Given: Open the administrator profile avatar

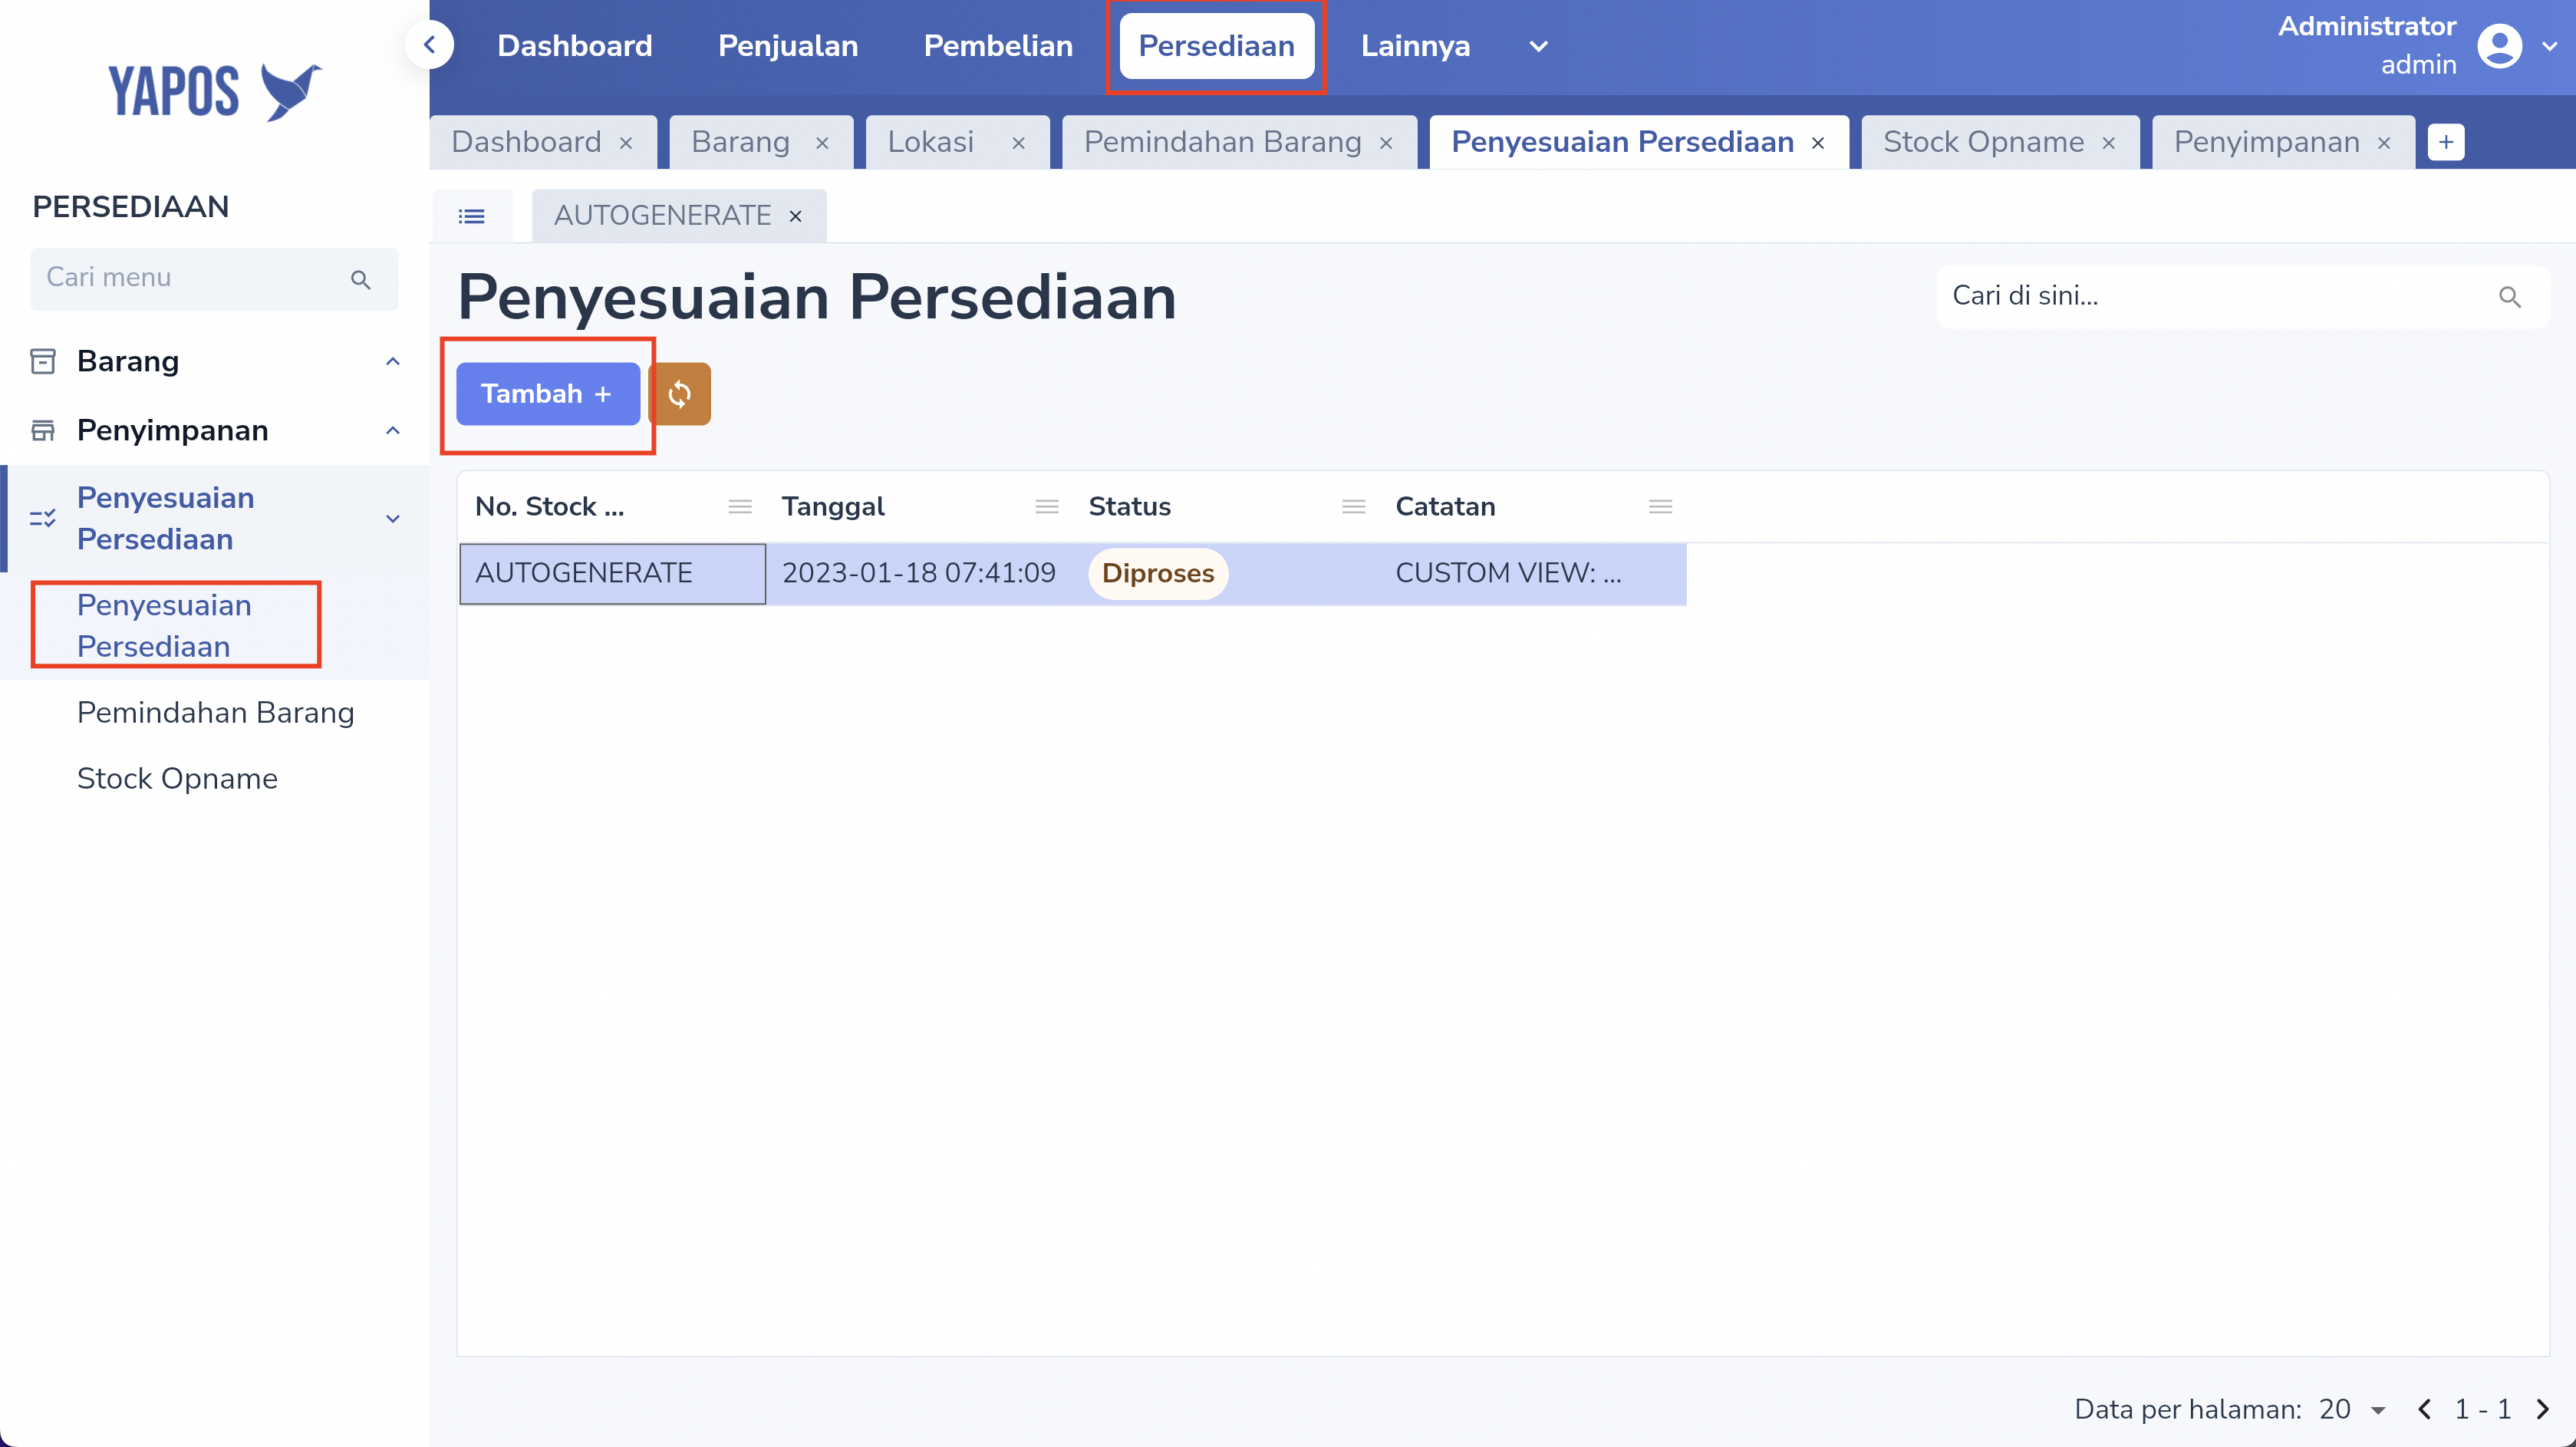Looking at the screenshot, I should pyautogui.click(x=2499, y=46).
